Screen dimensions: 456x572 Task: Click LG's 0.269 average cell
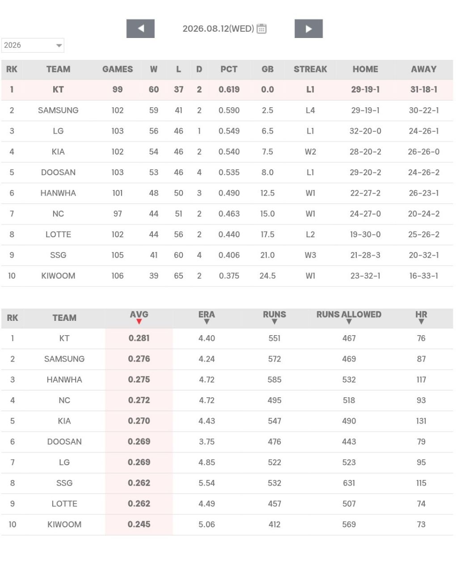(139, 462)
